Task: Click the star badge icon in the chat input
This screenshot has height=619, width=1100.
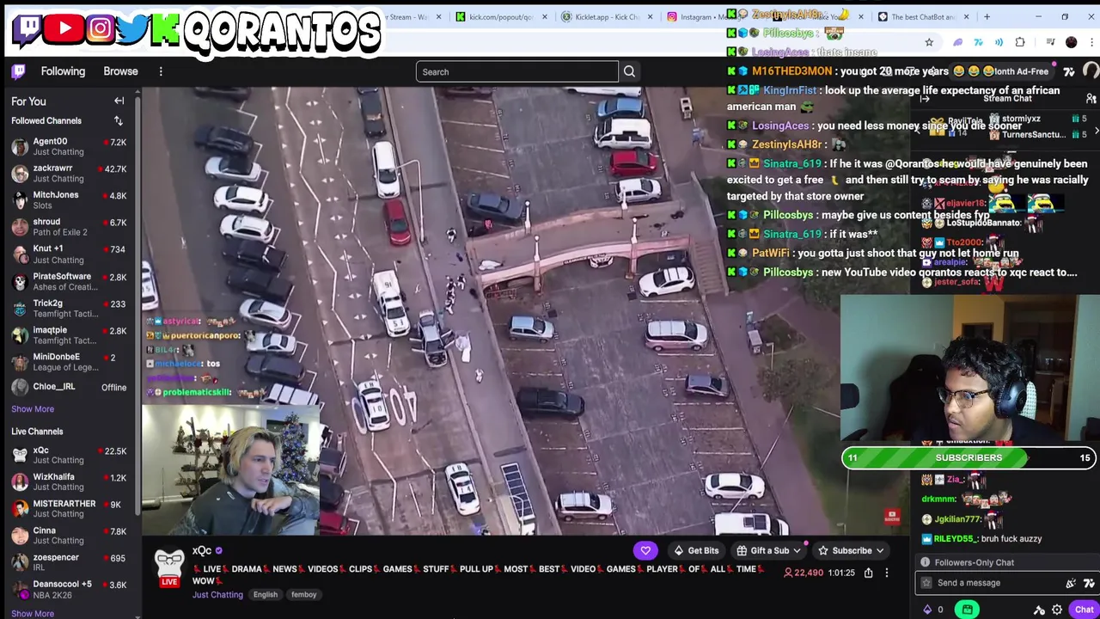Action: click(926, 583)
